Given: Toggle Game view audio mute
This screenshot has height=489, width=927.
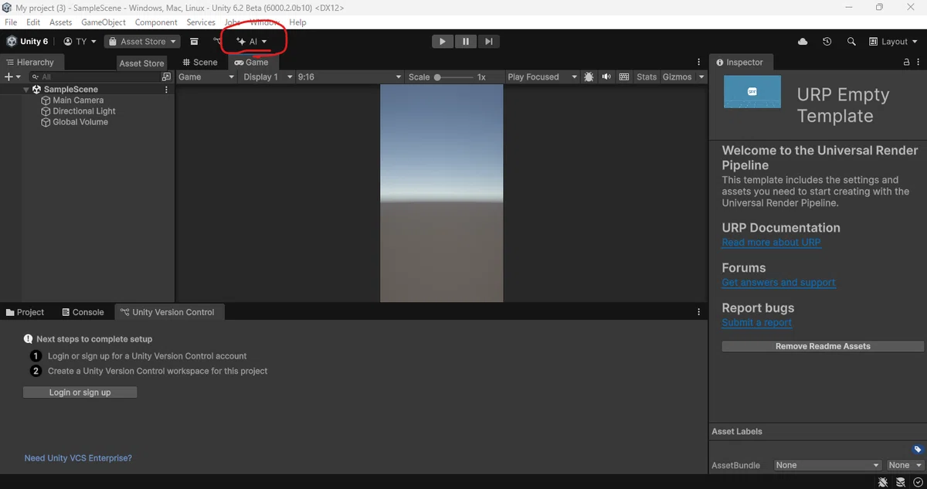Looking at the screenshot, I should 606,77.
